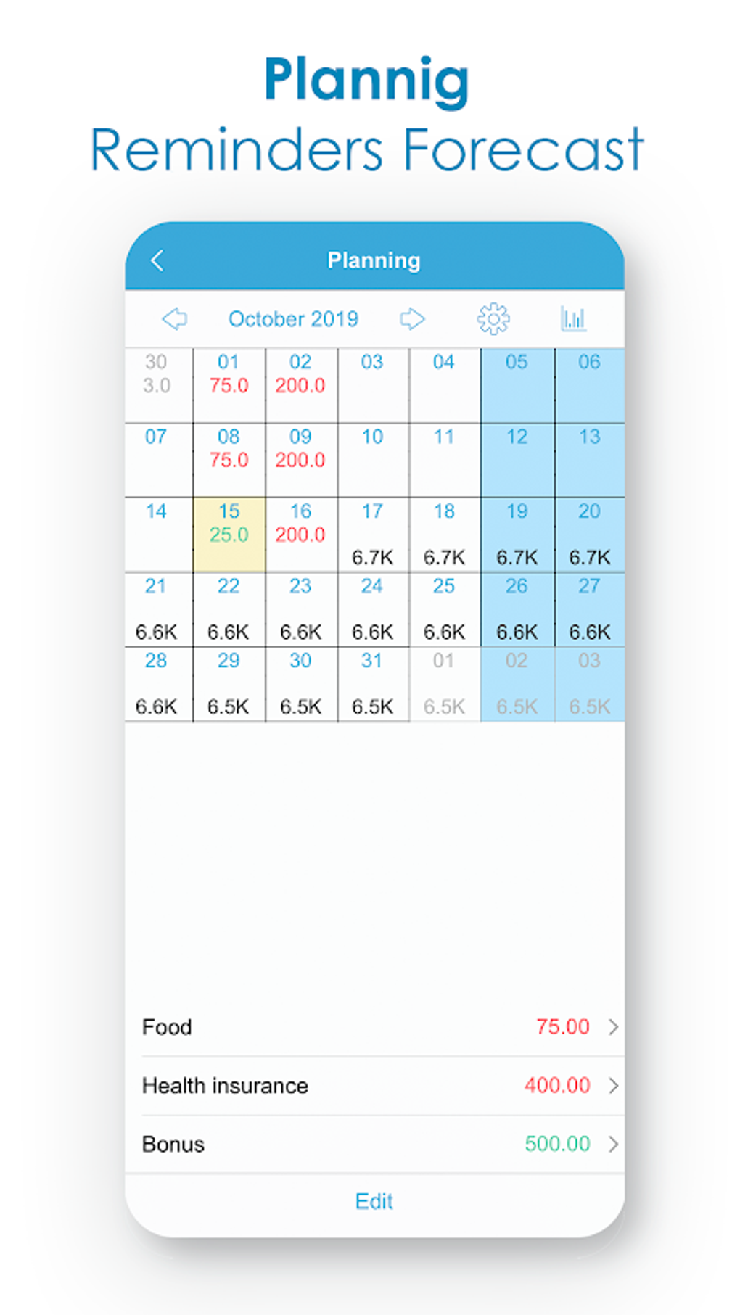The width and height of the screenshot is (740, 1315).
Task: Select the October 2019 month label
Action: 293,318
